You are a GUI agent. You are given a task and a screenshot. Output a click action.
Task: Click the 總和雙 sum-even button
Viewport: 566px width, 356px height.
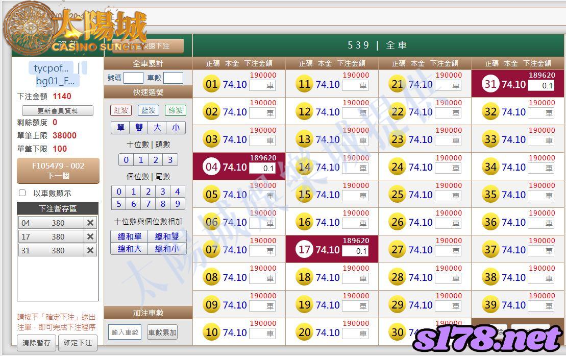(167, 236)
